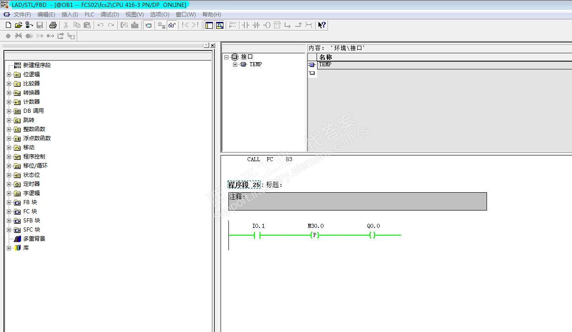Image resolution: width=572 pixels, height=332 pixels.
Task: Click the Save (floppy disk) icon
Action: point(40,25)
